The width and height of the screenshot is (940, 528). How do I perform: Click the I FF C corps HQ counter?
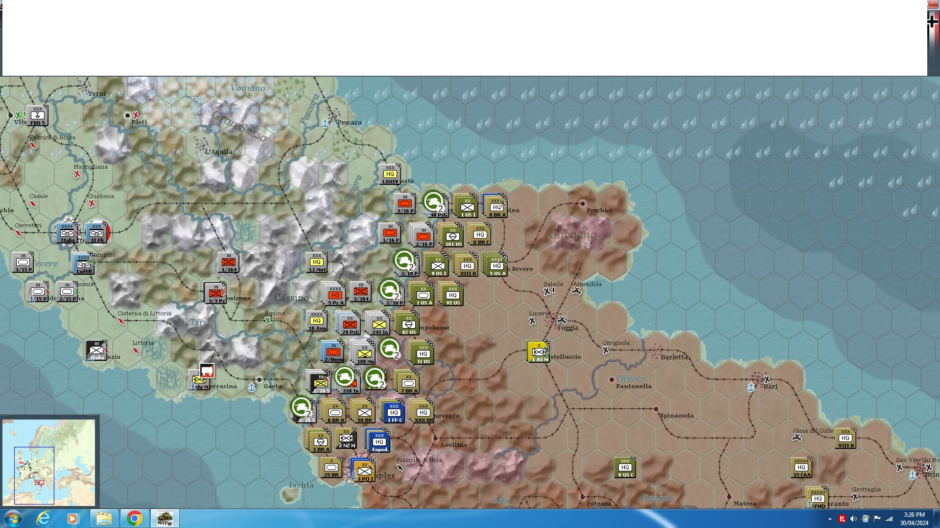[394, 412]
